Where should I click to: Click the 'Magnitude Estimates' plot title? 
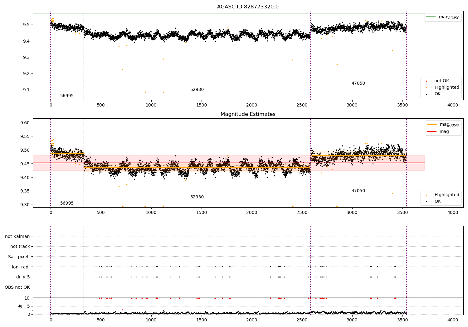point(248,114)
